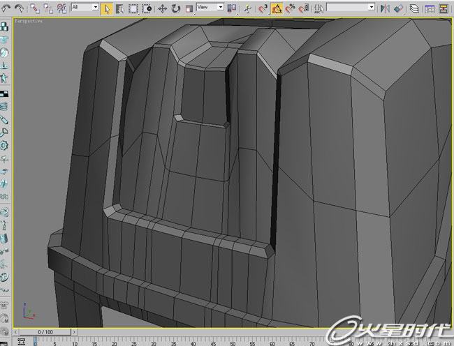Click the Create Point-Path Constraint icon
This screenshot has width=454, height=346.
click(4, 290)
